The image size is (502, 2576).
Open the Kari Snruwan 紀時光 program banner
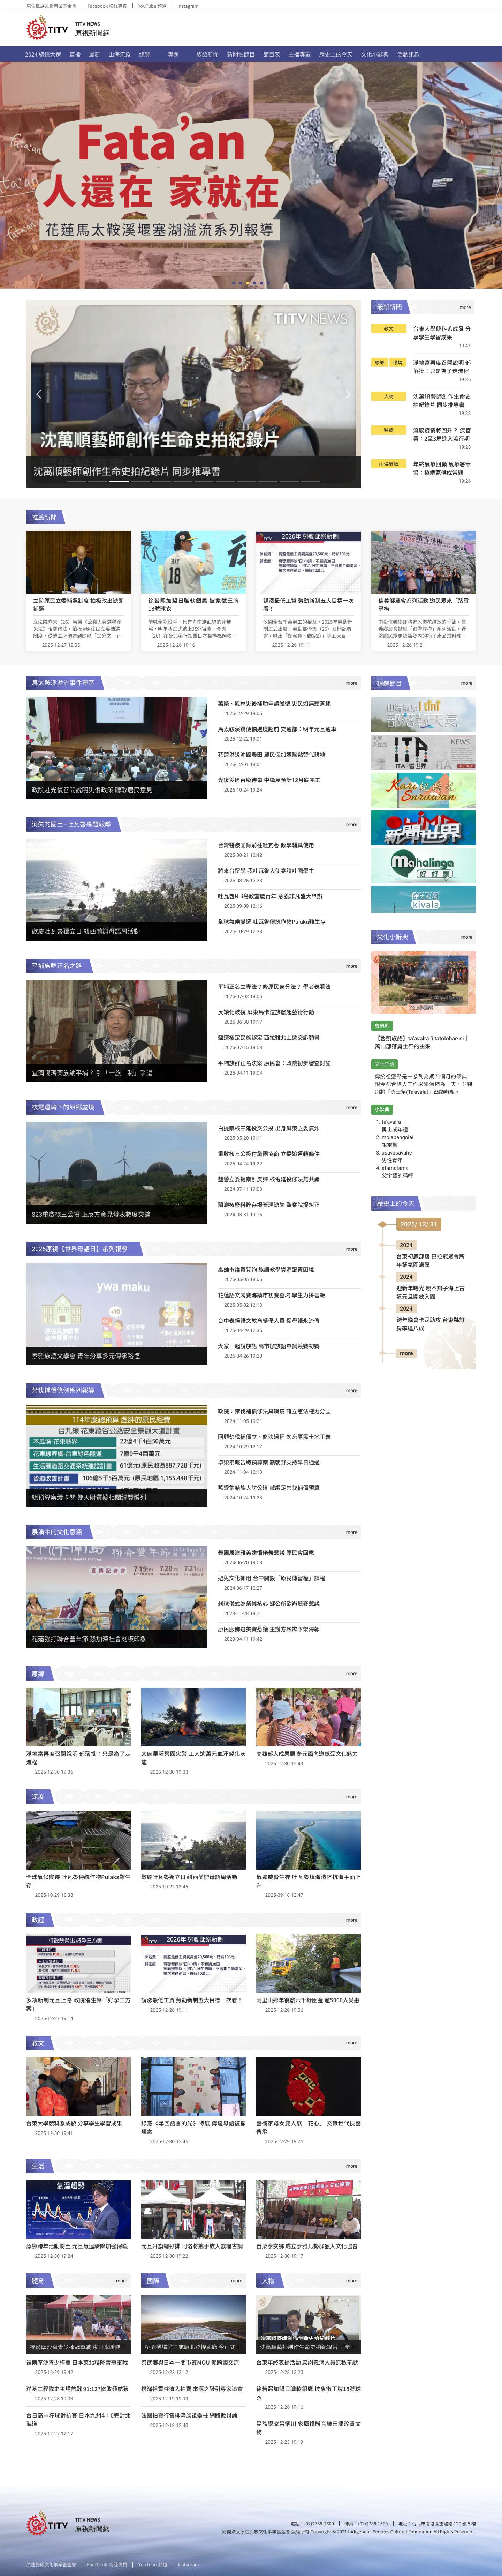coord(423,790)
